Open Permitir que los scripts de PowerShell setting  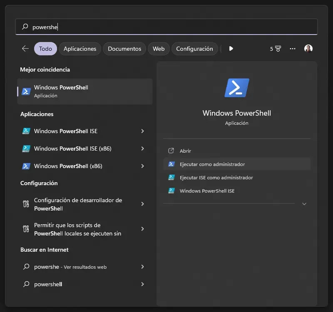(x=84, y=229)
